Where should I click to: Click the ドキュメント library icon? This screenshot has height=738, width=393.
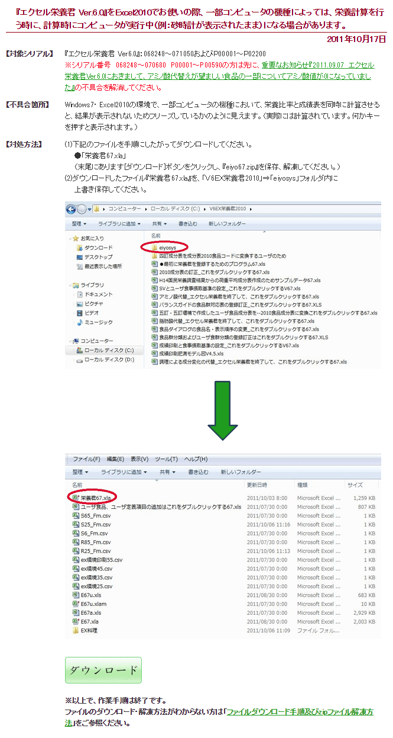[79, 294]
